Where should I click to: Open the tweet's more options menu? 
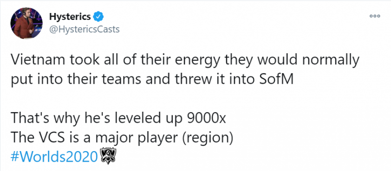375,16
